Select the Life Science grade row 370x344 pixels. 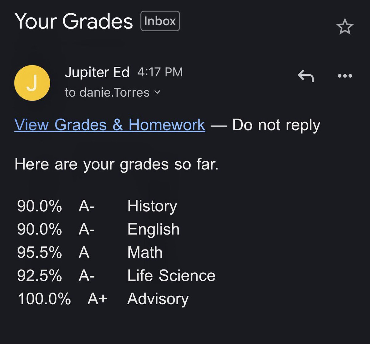[116, 276]
